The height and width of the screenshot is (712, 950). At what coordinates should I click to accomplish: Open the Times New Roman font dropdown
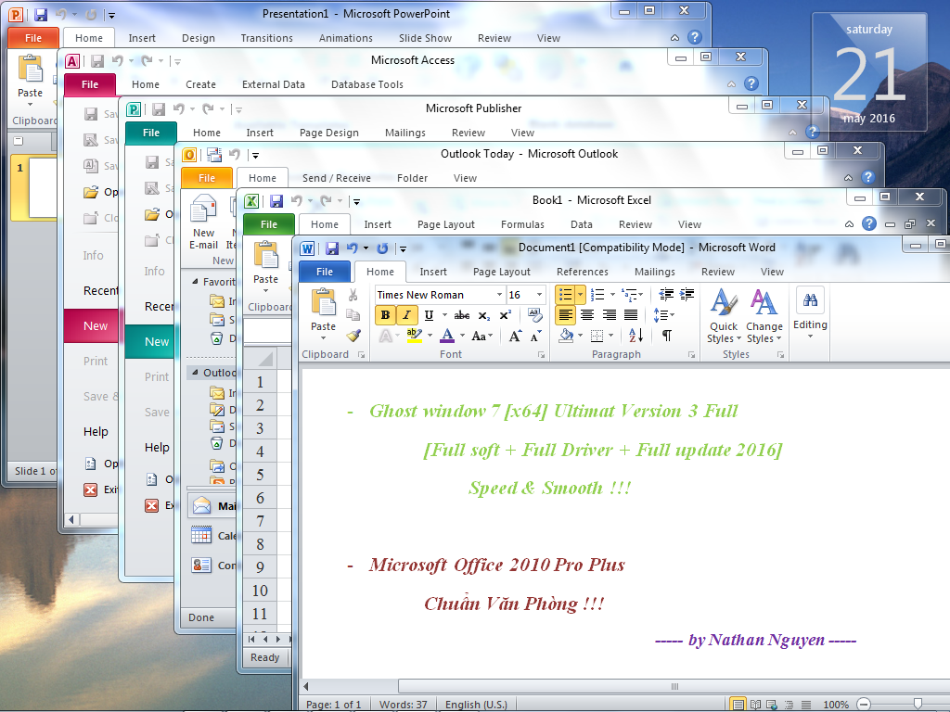499,295
